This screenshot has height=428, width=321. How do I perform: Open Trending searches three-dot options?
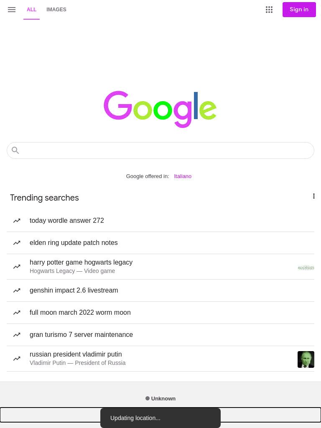tap(313, 196)
